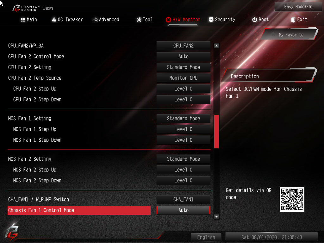This screenshot has height=243, width=324.
Task: Open the Advanced tab
Action: [106, 20]
